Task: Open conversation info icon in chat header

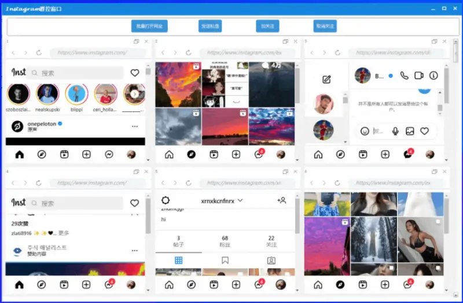Action: (x=433, y=76)
